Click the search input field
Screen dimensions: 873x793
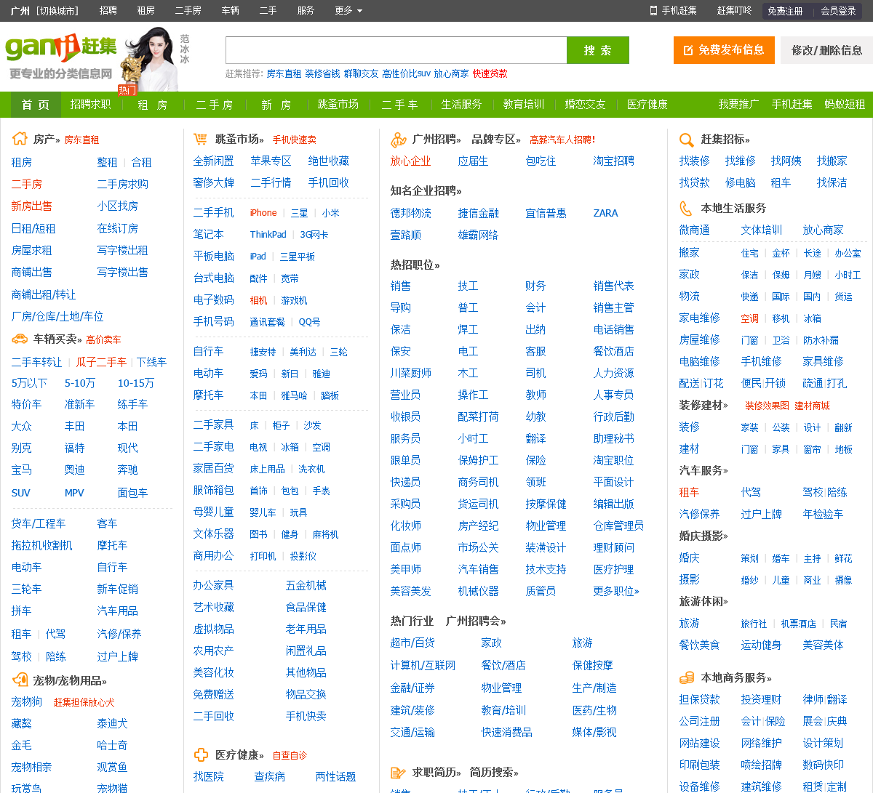coord(396,50)
